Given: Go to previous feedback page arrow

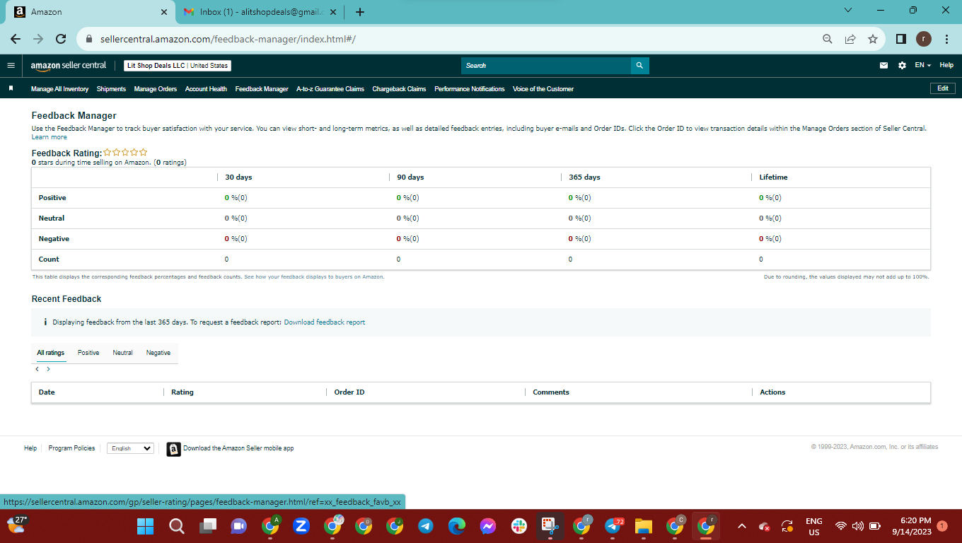Looking at the screenshot, I should click(37, 369).
